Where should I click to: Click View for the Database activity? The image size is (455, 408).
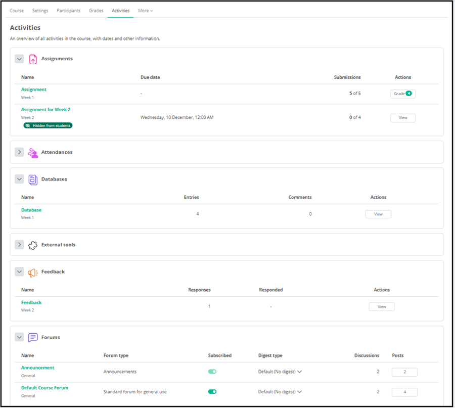coord(378,214)
